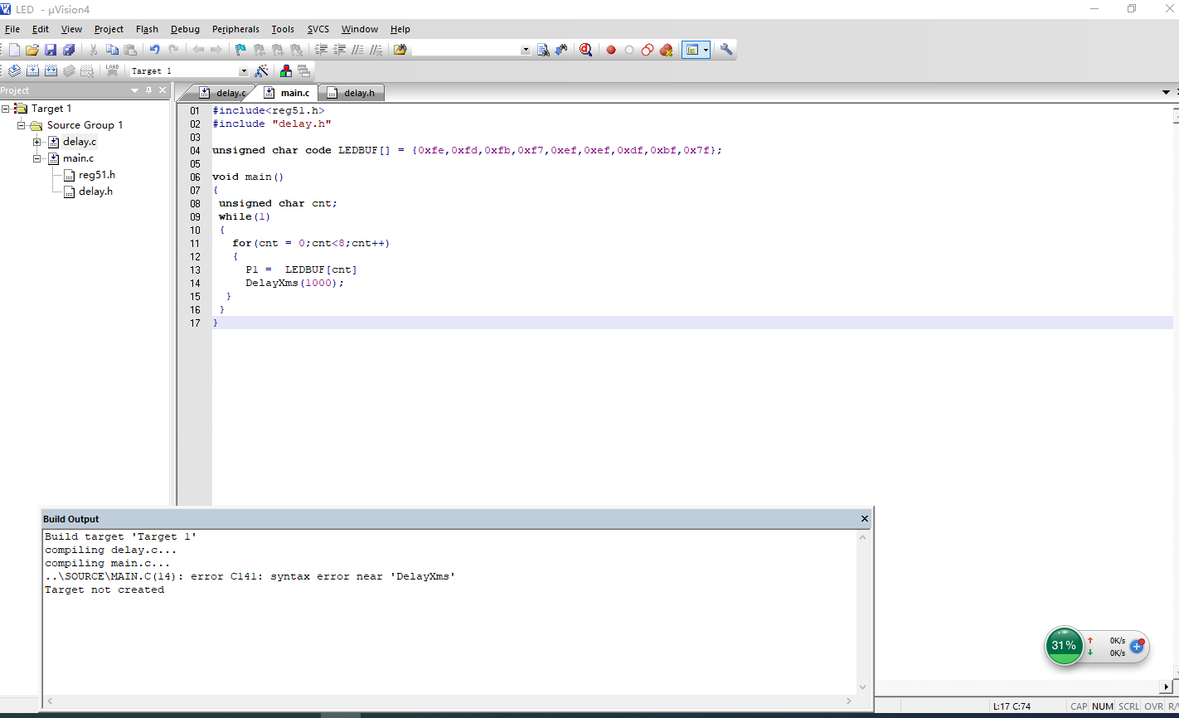This screenshot has height=718, width=1179.
Task: Click the syntax error C141 line in Build Output
Action: tap(250, 576)
